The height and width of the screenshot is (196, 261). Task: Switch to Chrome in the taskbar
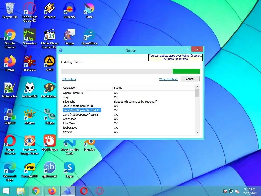tap(36, 191)
